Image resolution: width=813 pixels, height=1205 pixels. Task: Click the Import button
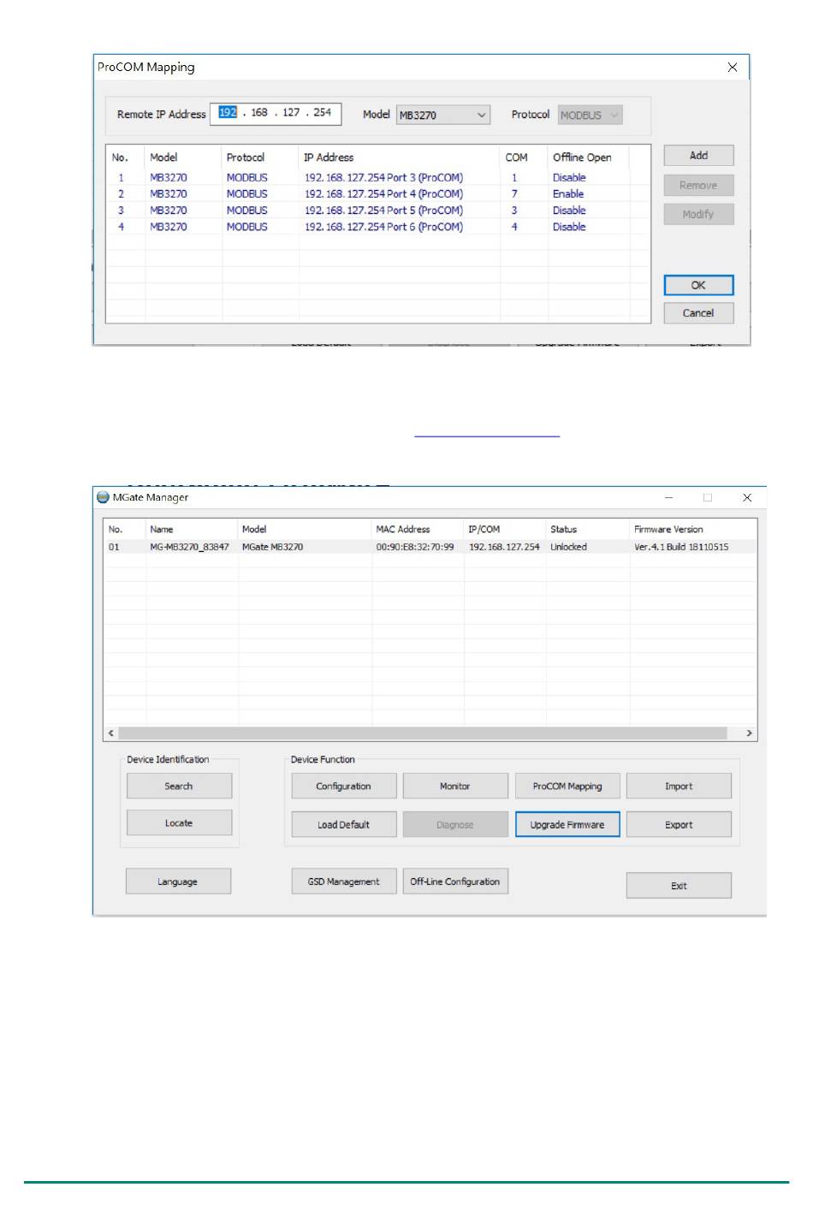pyautogui.click(x=679, y=786)
